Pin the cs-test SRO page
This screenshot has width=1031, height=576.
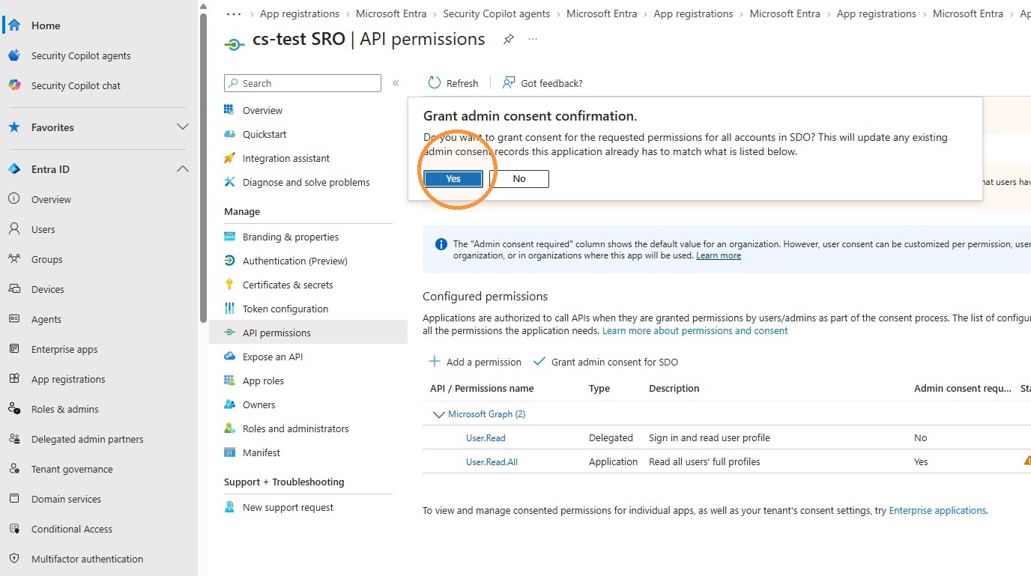click(509, 39)
